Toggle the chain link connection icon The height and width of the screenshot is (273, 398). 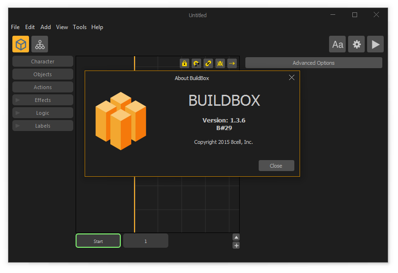coord(208,63)
